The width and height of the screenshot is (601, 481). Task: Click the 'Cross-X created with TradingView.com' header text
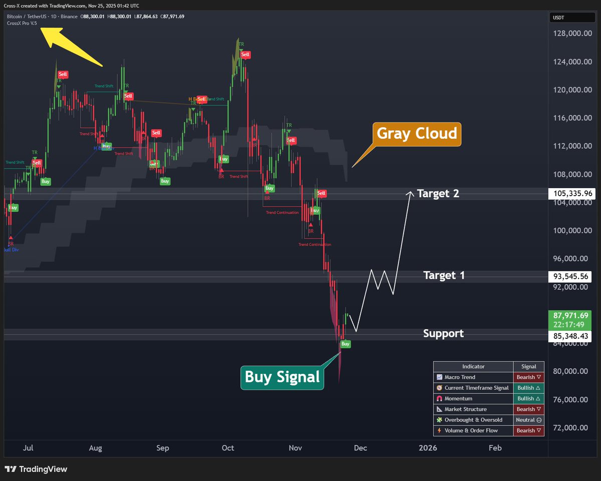[44, 6]
